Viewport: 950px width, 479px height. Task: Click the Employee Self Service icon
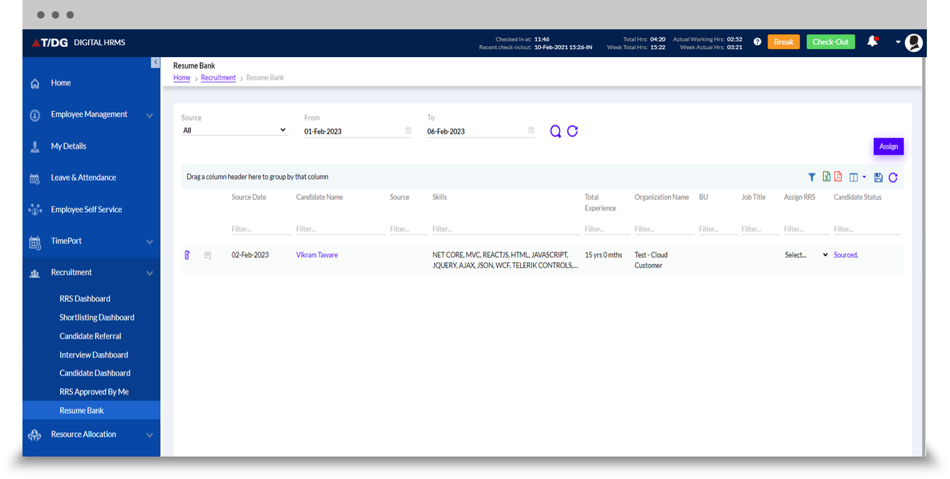(x=35, y=210)
